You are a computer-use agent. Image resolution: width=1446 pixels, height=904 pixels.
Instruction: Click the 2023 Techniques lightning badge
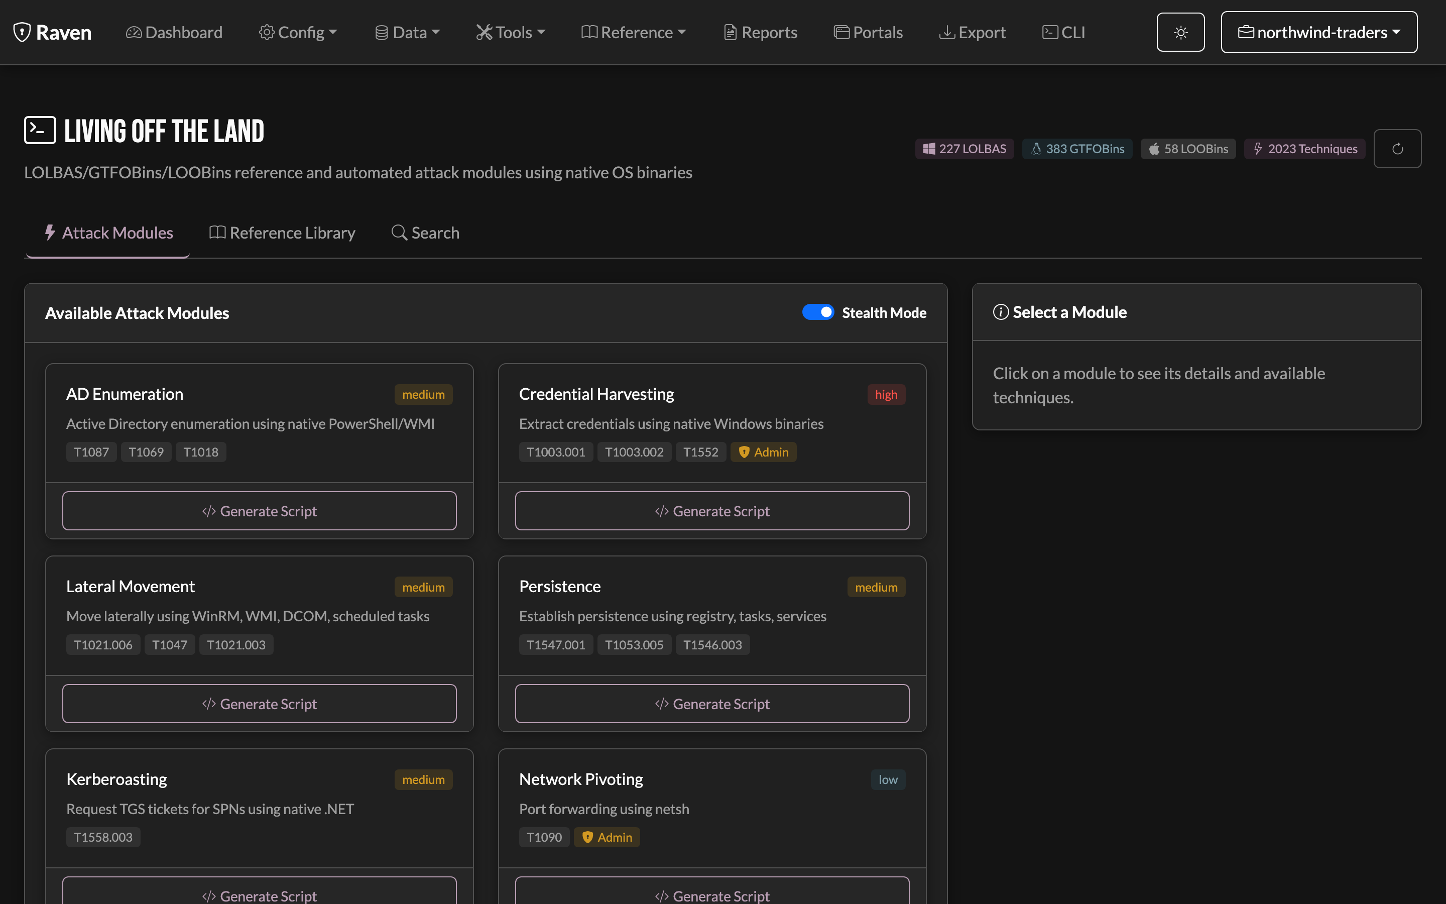(1304, 149)
